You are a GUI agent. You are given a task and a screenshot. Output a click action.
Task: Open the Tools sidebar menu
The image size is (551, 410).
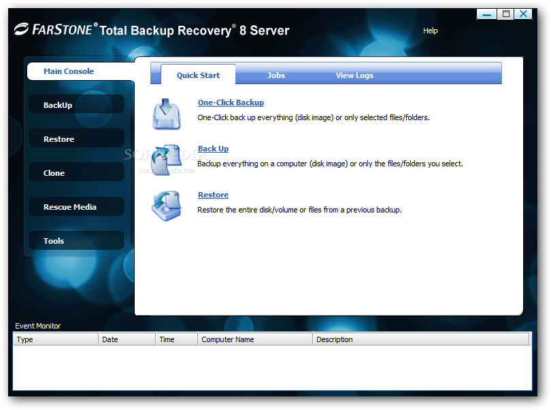coord(77,240)
